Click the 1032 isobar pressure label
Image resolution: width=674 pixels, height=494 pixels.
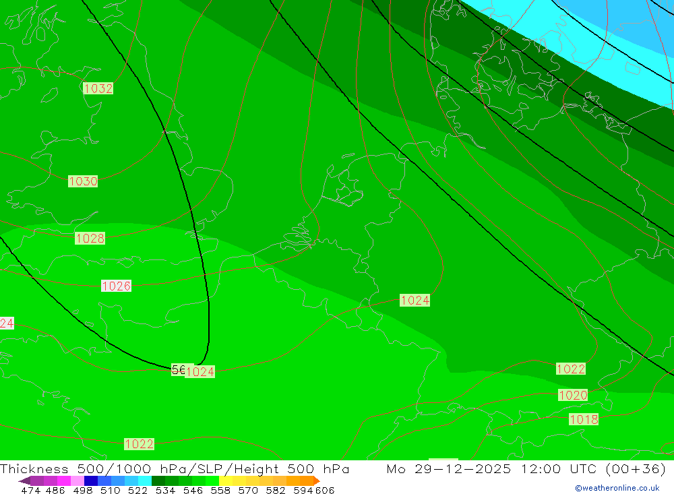98,88
